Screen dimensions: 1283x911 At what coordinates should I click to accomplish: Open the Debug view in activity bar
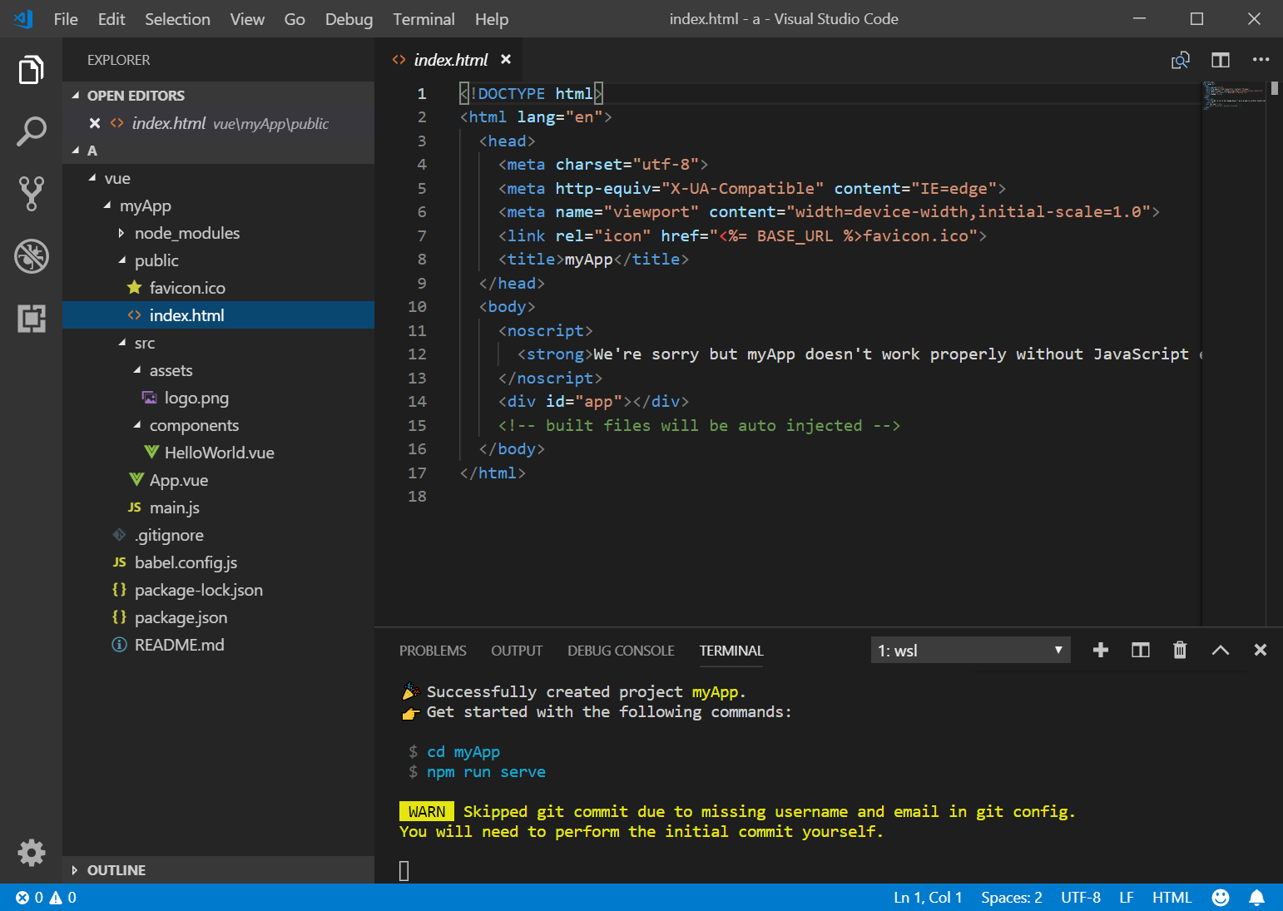pos(31,256)
